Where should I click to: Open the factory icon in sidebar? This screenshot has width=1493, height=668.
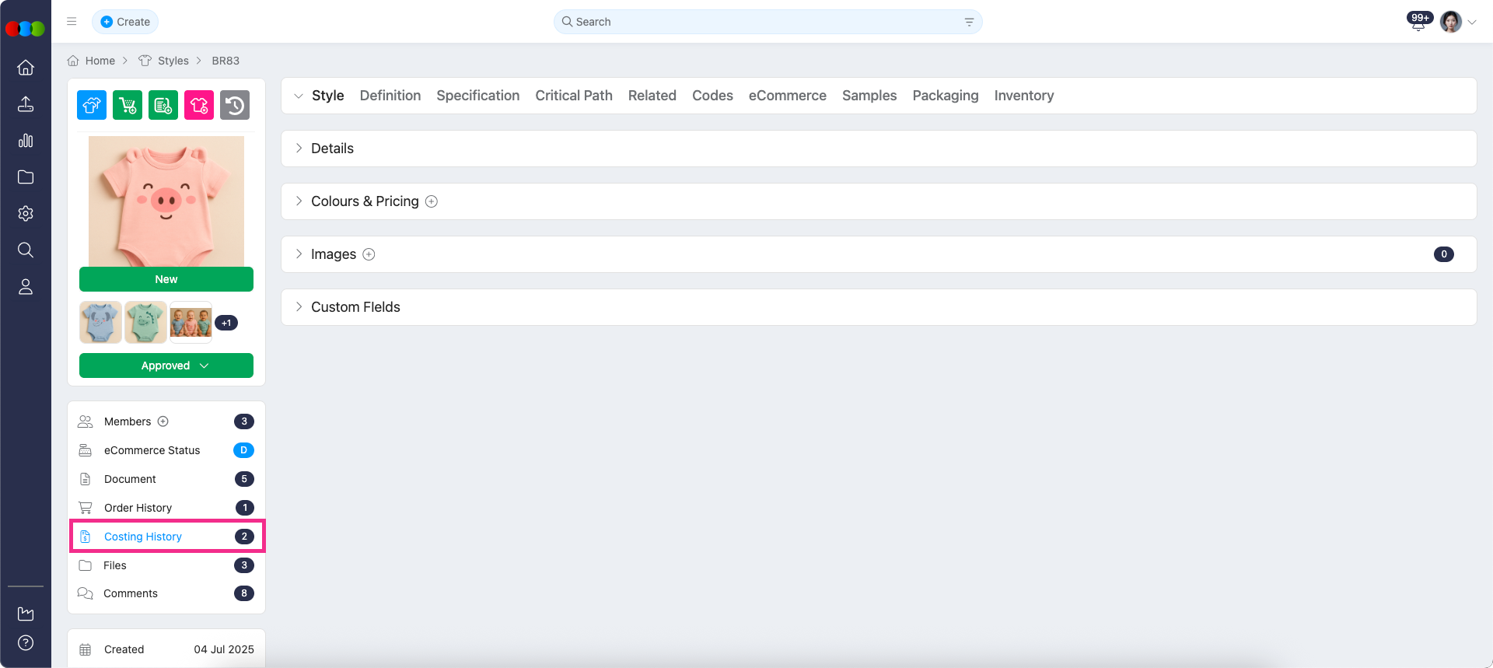26,614
